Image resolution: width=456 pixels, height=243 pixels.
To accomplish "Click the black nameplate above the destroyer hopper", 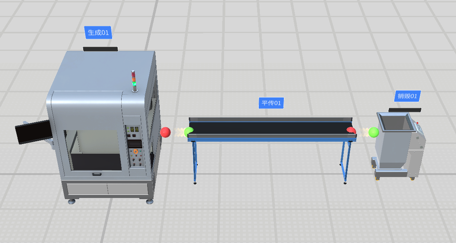I will (404, 110).
